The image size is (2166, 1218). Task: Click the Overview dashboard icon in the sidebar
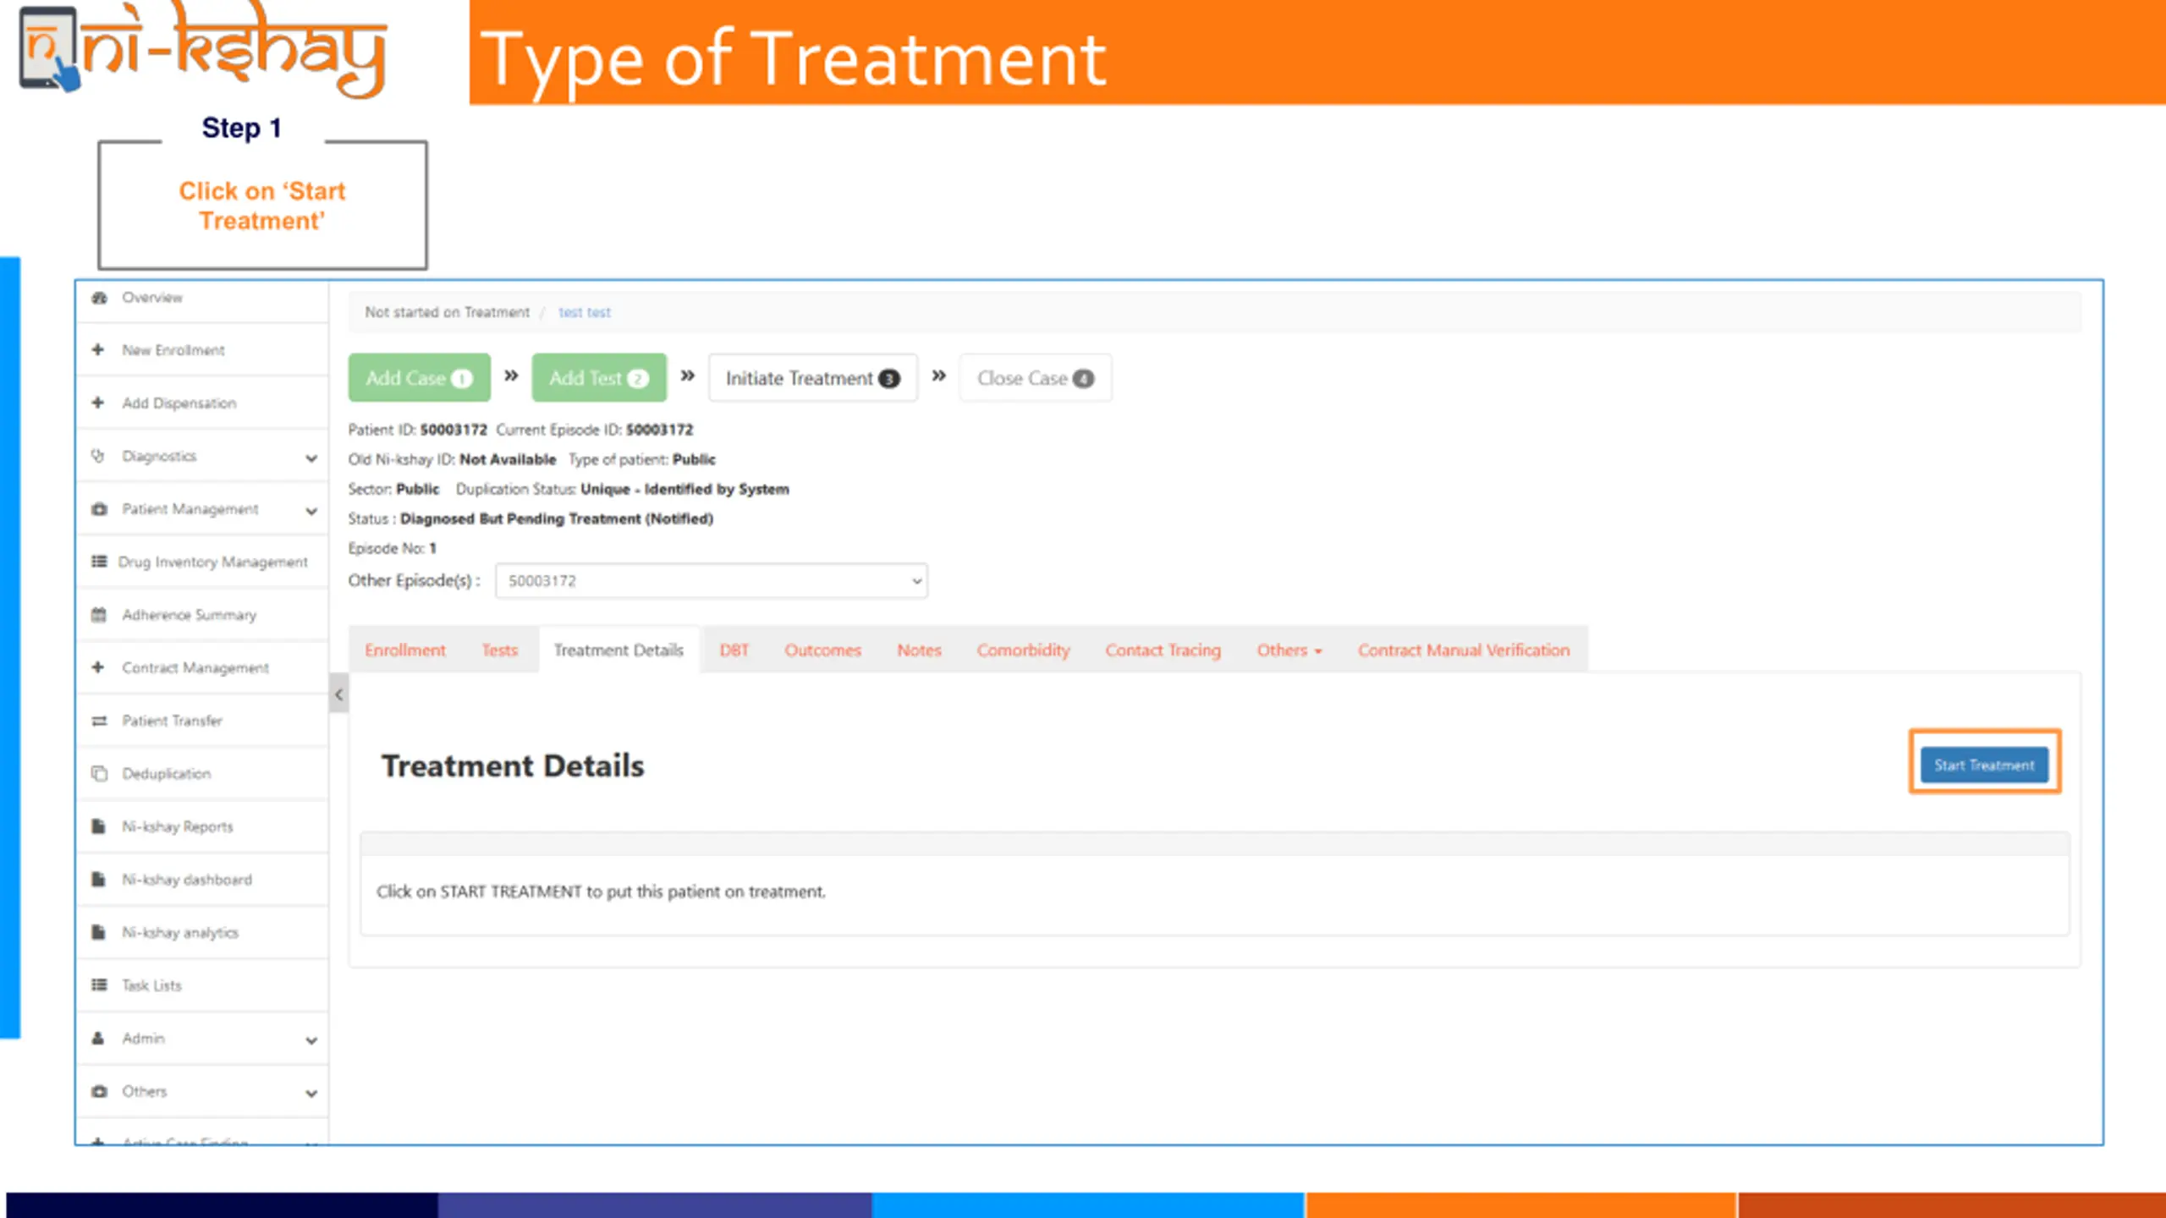(99, 298)
